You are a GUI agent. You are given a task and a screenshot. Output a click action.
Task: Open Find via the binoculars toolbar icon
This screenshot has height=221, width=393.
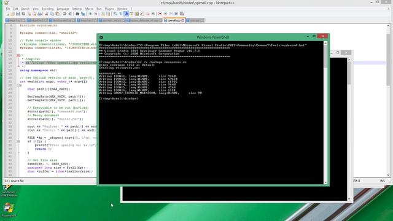coord(77,14)
